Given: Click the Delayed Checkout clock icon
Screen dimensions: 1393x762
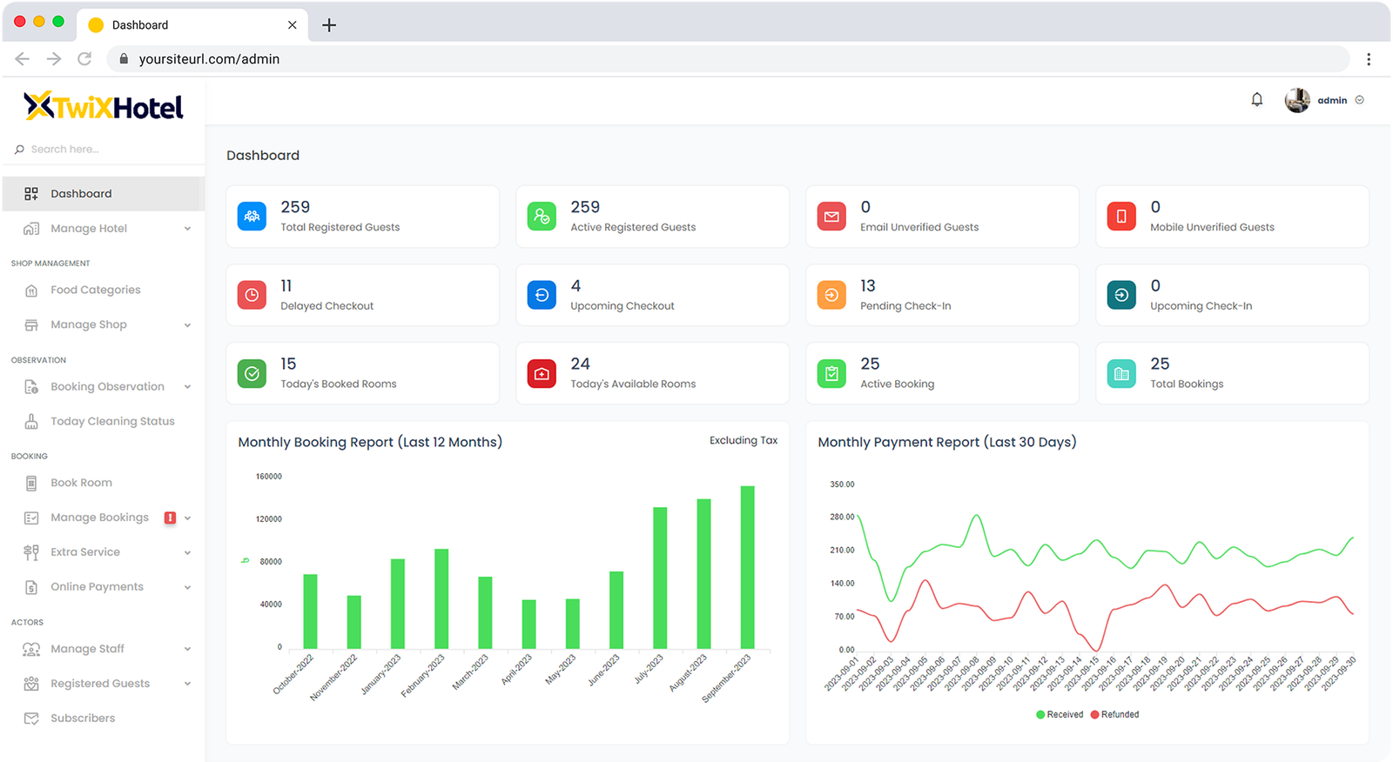Looking at the screenshot, I should [x=252, y=295].
